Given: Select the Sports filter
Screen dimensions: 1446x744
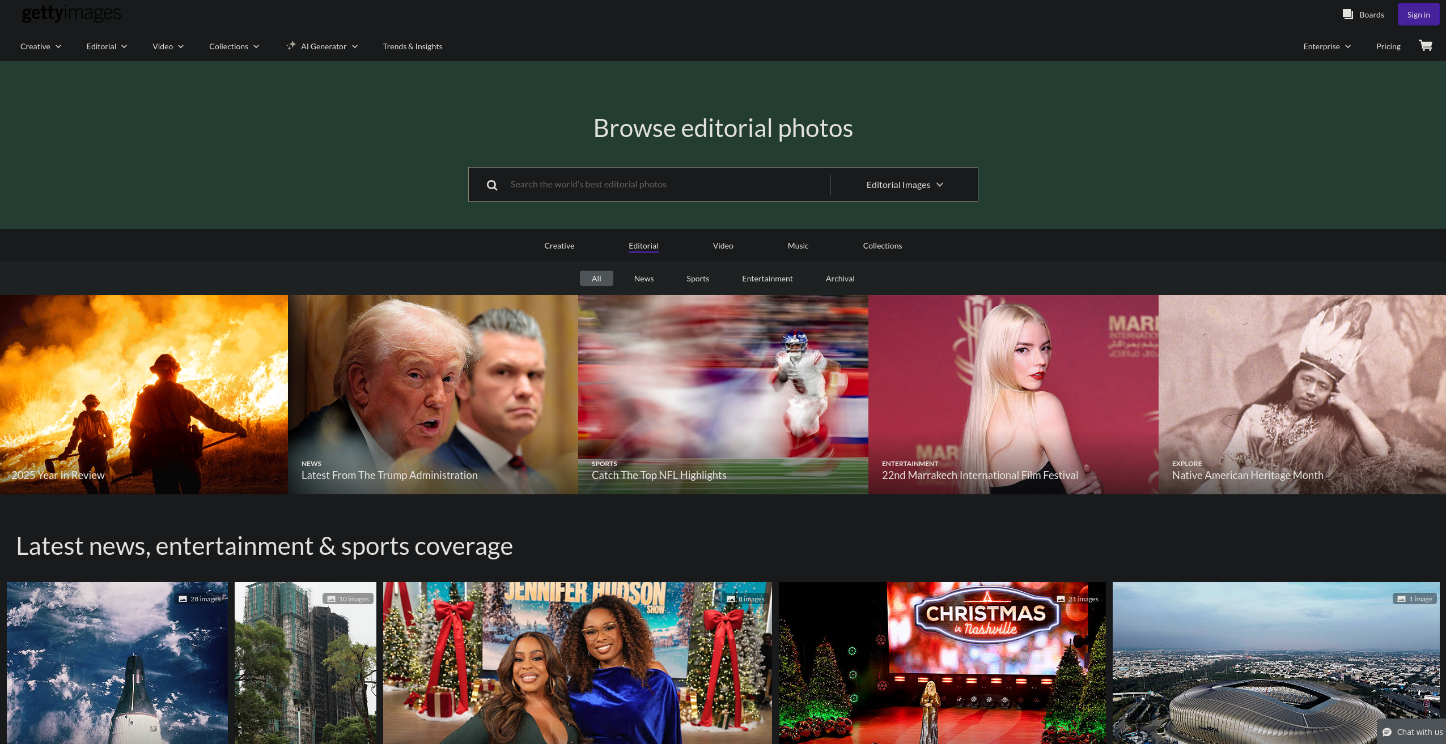Looking at the screenshot, I should coord(697,279).
